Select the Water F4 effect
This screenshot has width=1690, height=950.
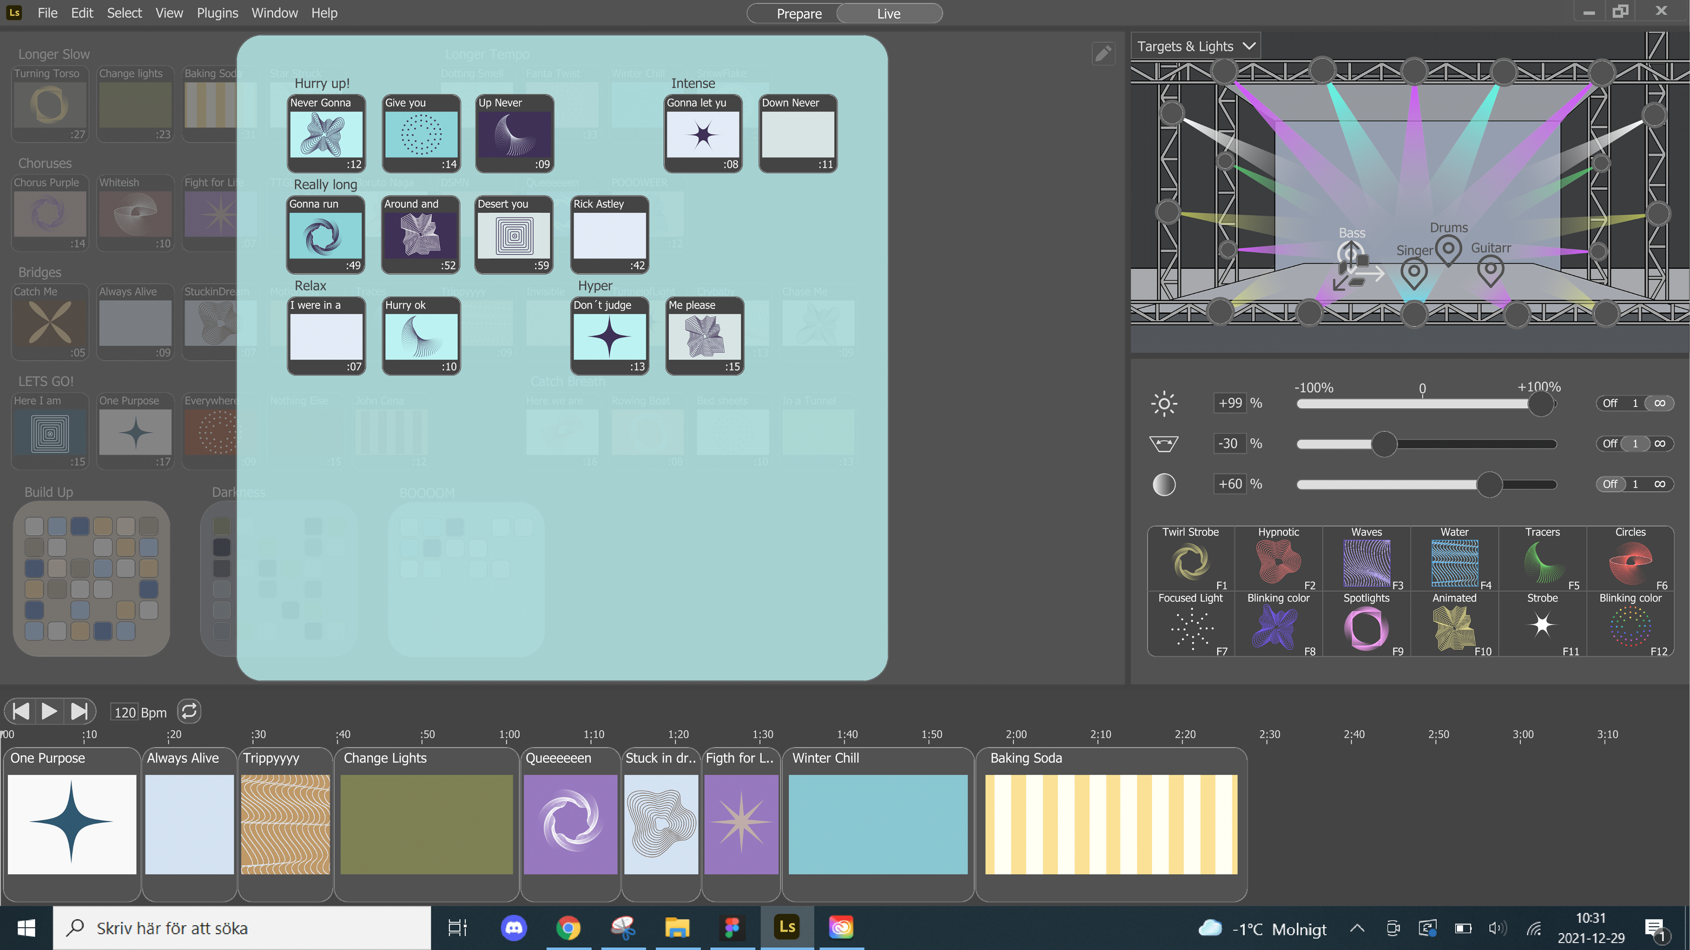(1455, 559)
